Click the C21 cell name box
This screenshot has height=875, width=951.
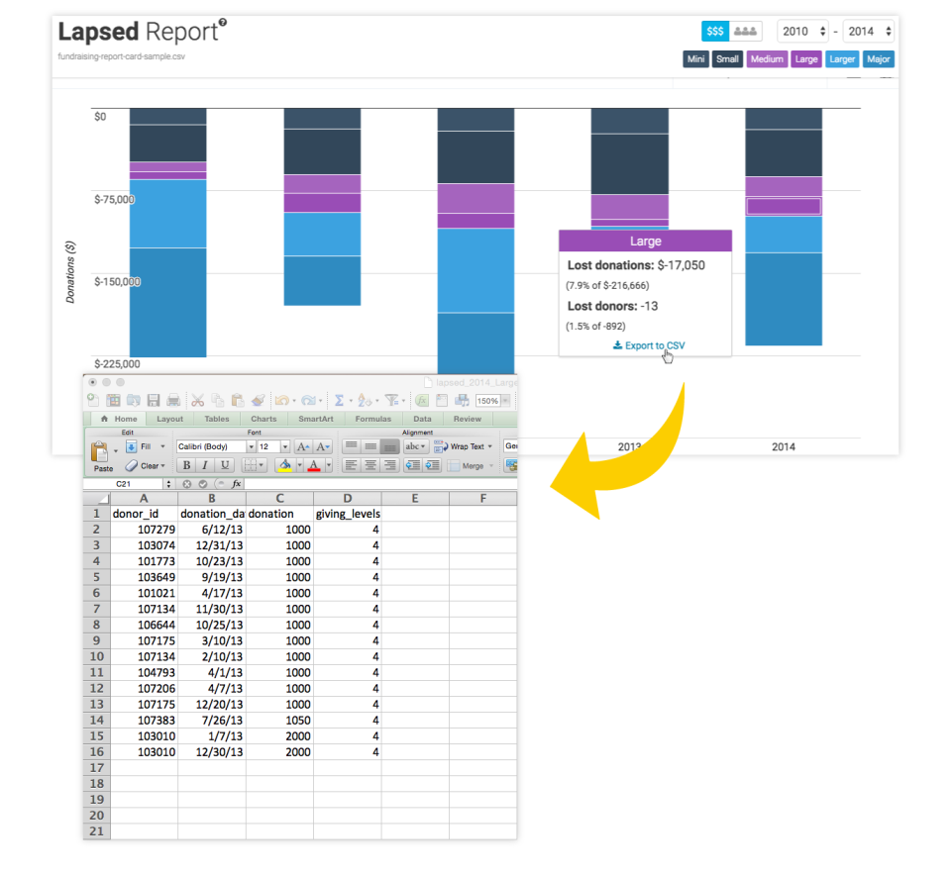[123, 482]
